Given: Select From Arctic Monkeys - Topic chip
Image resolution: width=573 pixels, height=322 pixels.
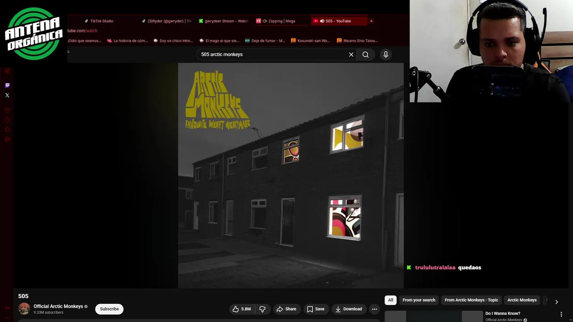Looking at the screenshot, I should click(x=471, y=300).
